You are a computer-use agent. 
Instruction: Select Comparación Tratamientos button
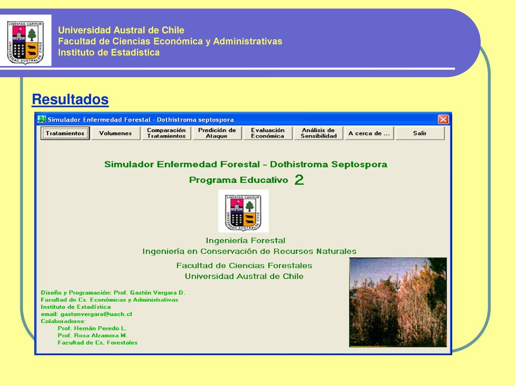[166, 133]
